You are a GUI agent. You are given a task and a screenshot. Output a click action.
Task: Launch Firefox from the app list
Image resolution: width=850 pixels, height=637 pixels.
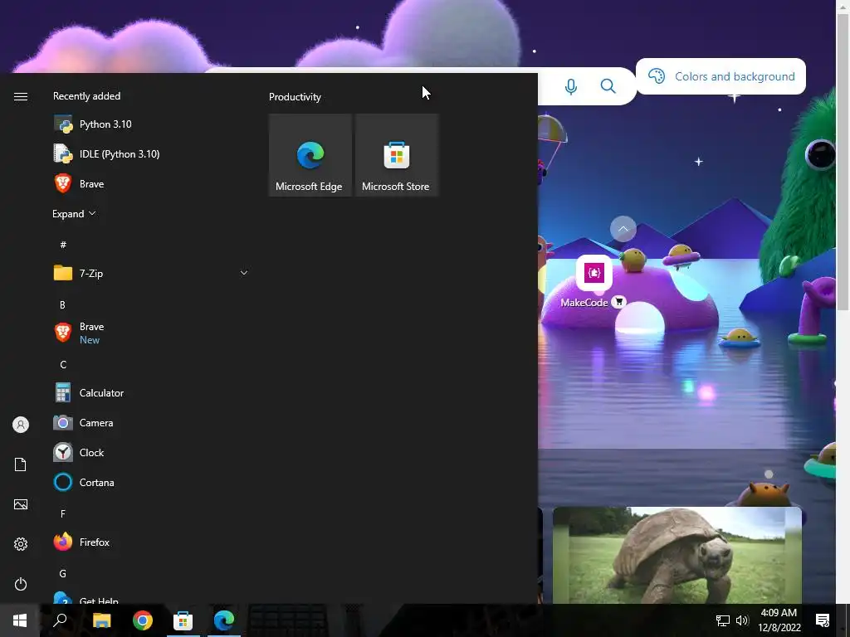151,542
